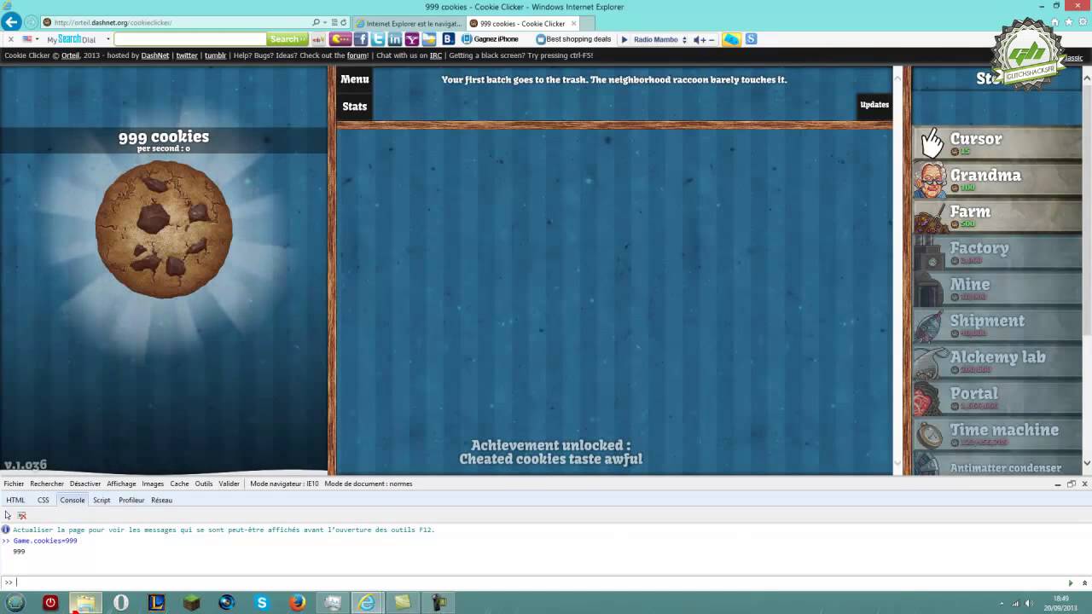Select the Mine store item
The image size is (1092, 614).
(996, 289)
